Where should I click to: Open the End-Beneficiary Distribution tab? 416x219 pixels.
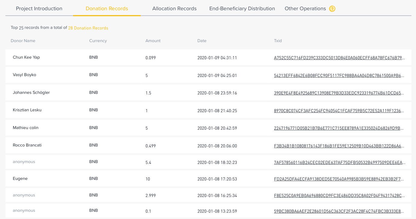click(242, 9)
